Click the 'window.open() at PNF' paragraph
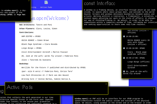The width and height of the screenshot is (157, 104). pyautogui.click(x=113, y=101)
